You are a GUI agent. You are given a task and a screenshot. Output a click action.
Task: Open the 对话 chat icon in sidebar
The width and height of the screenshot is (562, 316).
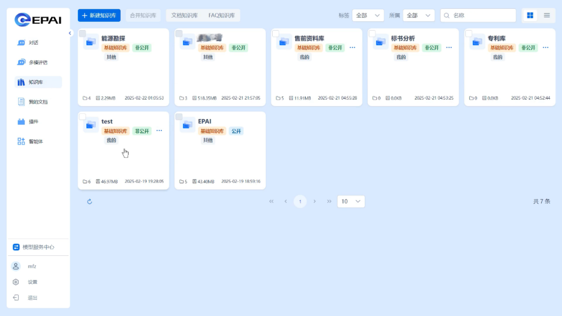coord(21,43)
